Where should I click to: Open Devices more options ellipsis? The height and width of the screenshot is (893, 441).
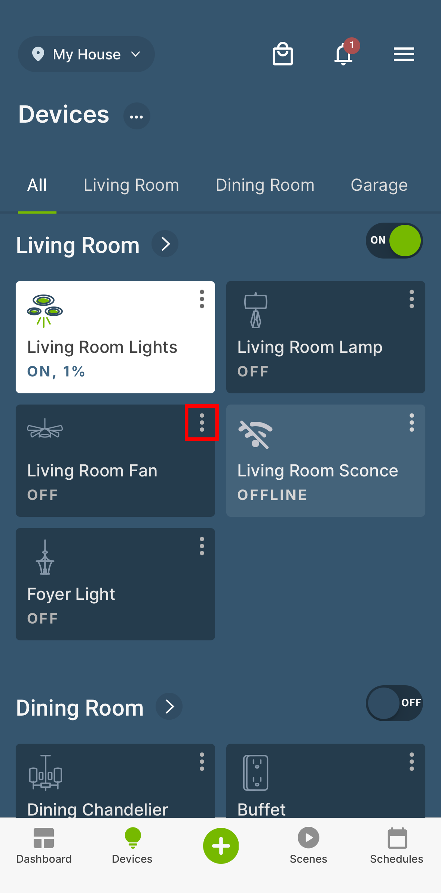click(137, 116)
